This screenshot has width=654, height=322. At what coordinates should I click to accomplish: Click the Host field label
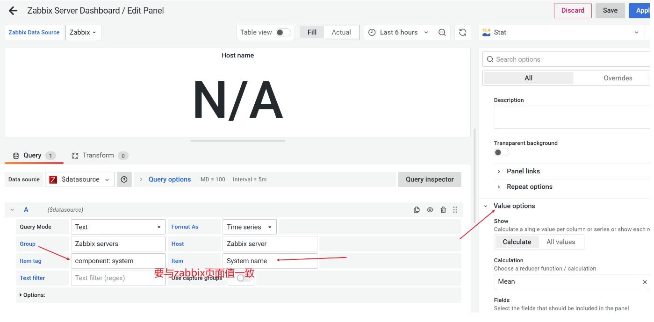(178, 244)
